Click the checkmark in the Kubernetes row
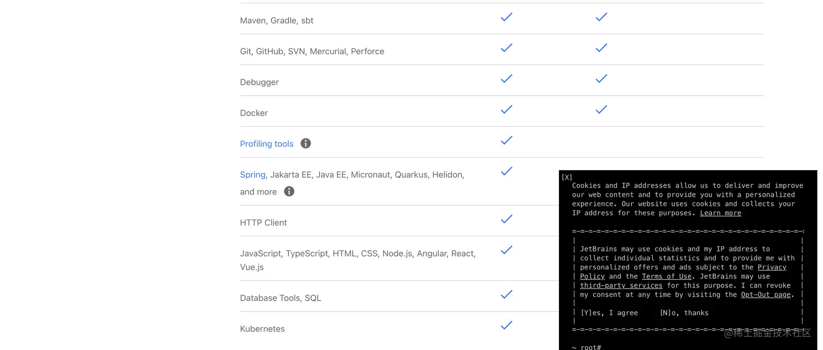Viewport: 823px width, 350px height. (x=506, y=326)
